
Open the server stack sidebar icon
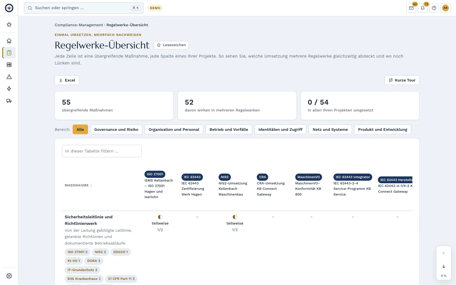point(9,65)
